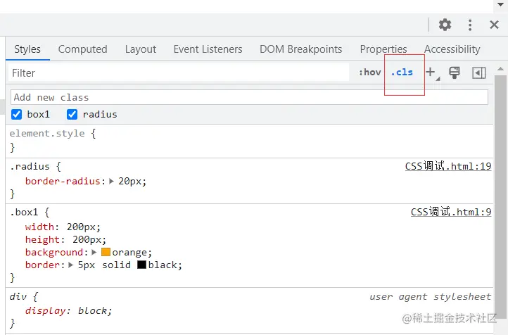Expand the border shorthand triangle

pyautogui.click(x=71, y=265)
